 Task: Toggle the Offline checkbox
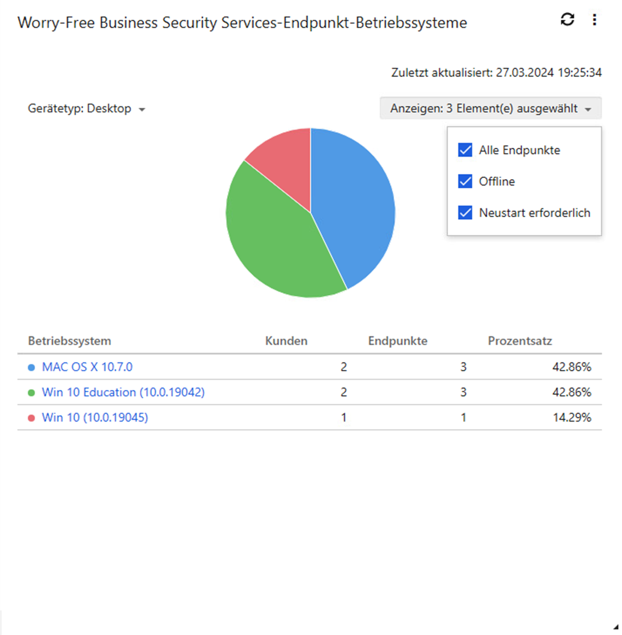[465, 181]
